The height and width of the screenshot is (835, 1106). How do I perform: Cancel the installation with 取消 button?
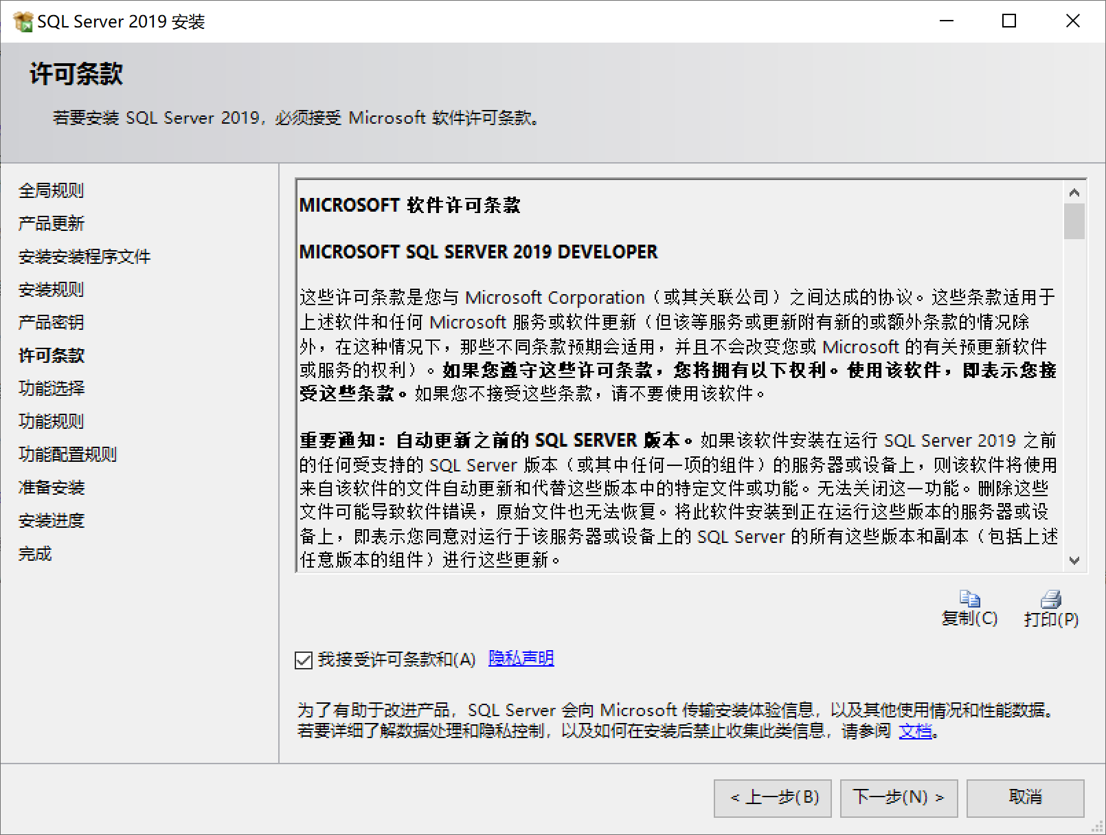coord(1025,798)
